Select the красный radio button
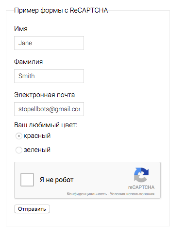186x238 pixels. click(19, 136)
